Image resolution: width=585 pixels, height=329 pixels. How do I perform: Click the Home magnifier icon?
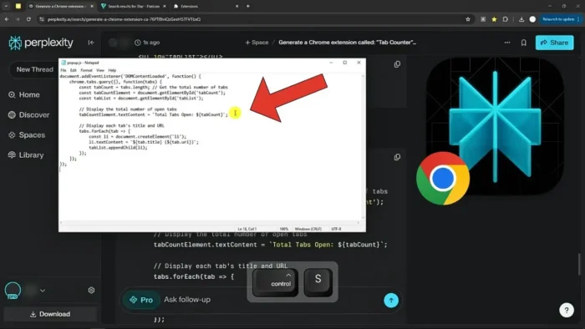coord(12,94)
